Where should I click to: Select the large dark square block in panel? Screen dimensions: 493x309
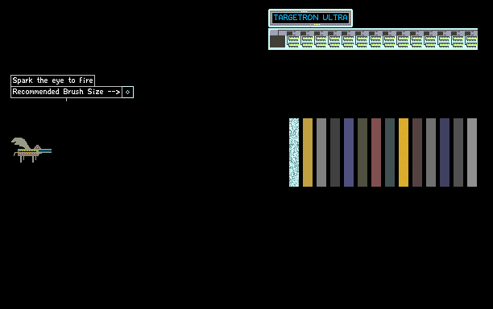277,41
